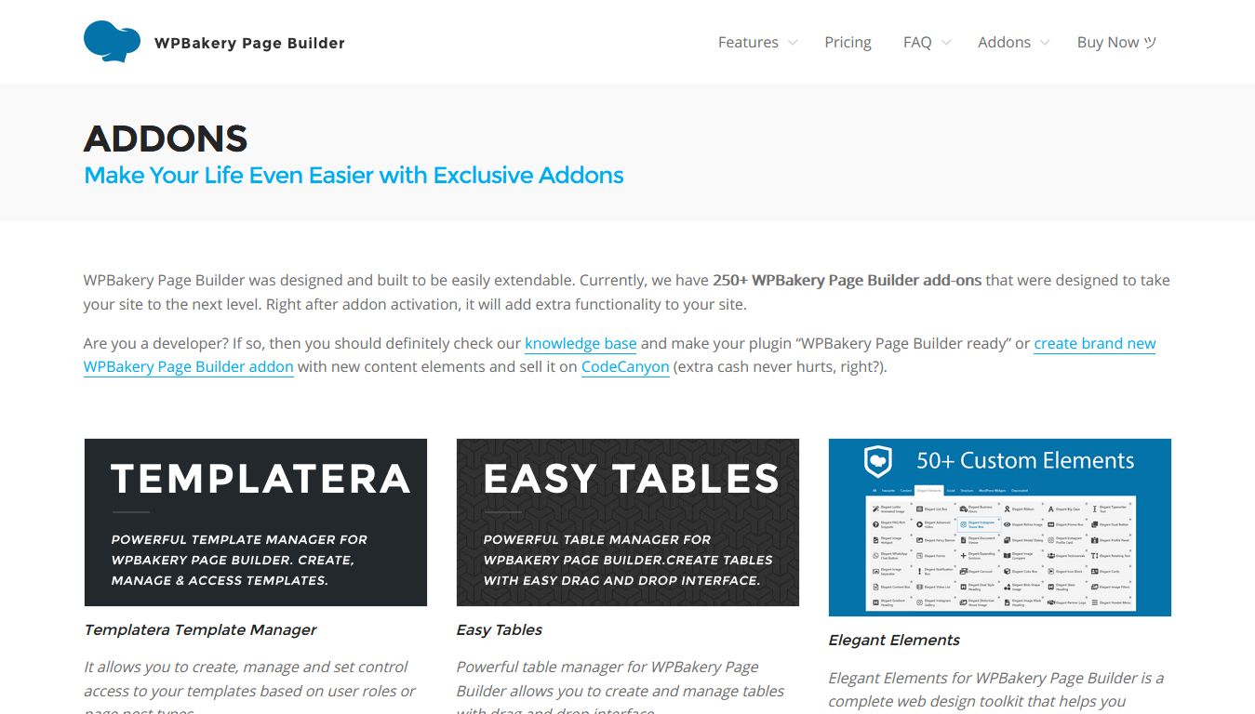Open the Easy Tables banner image
The width and height of the screenshot is (1255, 714).
pos(628,522)
